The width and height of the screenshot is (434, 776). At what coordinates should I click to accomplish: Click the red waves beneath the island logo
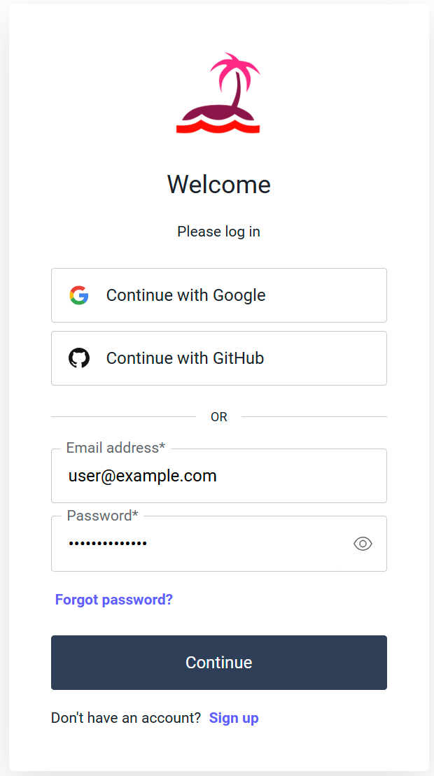click(218, 127)
